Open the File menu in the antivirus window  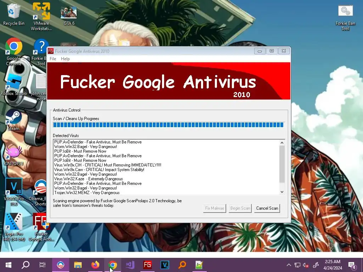[x=53, y=59]
